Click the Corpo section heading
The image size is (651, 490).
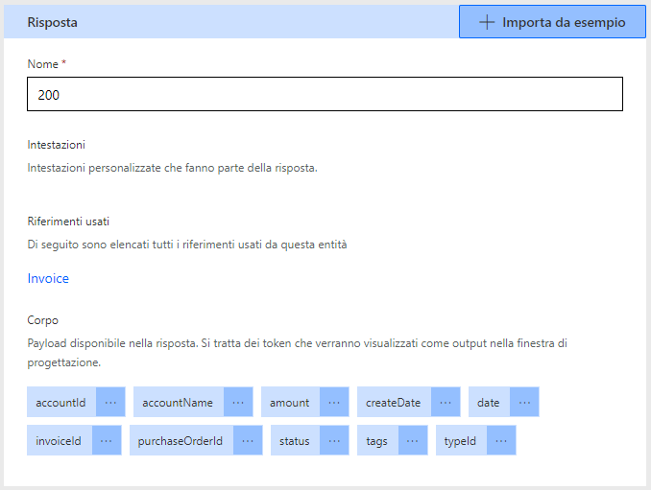pyautogui.click(x=43, y=320)
